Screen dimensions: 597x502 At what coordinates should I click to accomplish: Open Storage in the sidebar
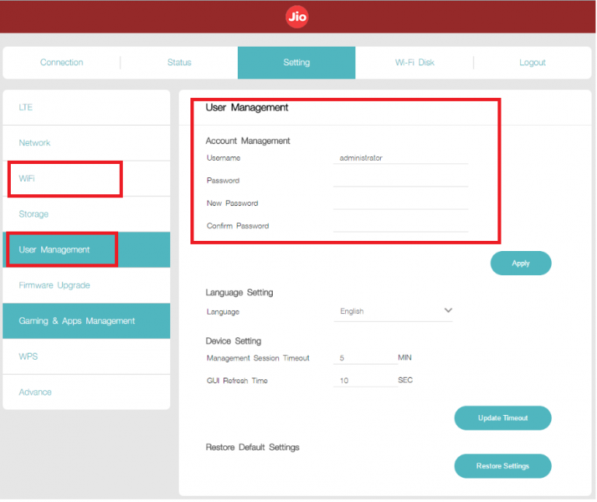pyautogui.click(x=86, y=214)
